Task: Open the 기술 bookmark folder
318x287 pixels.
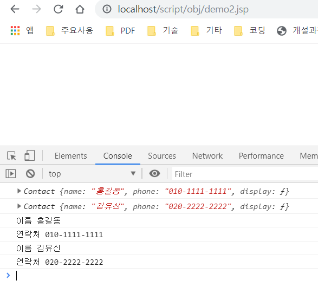Action: tap(163, 31)
